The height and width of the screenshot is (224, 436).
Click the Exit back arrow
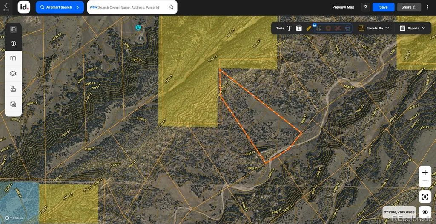coord(6,7)
